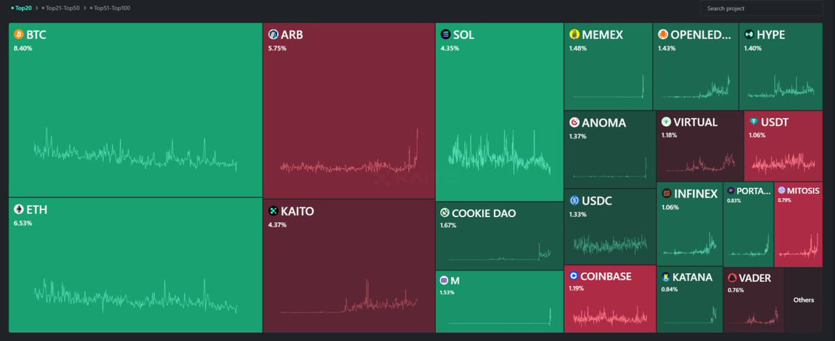Click the COOKIE DAO 1.67% value

[448, 225]
